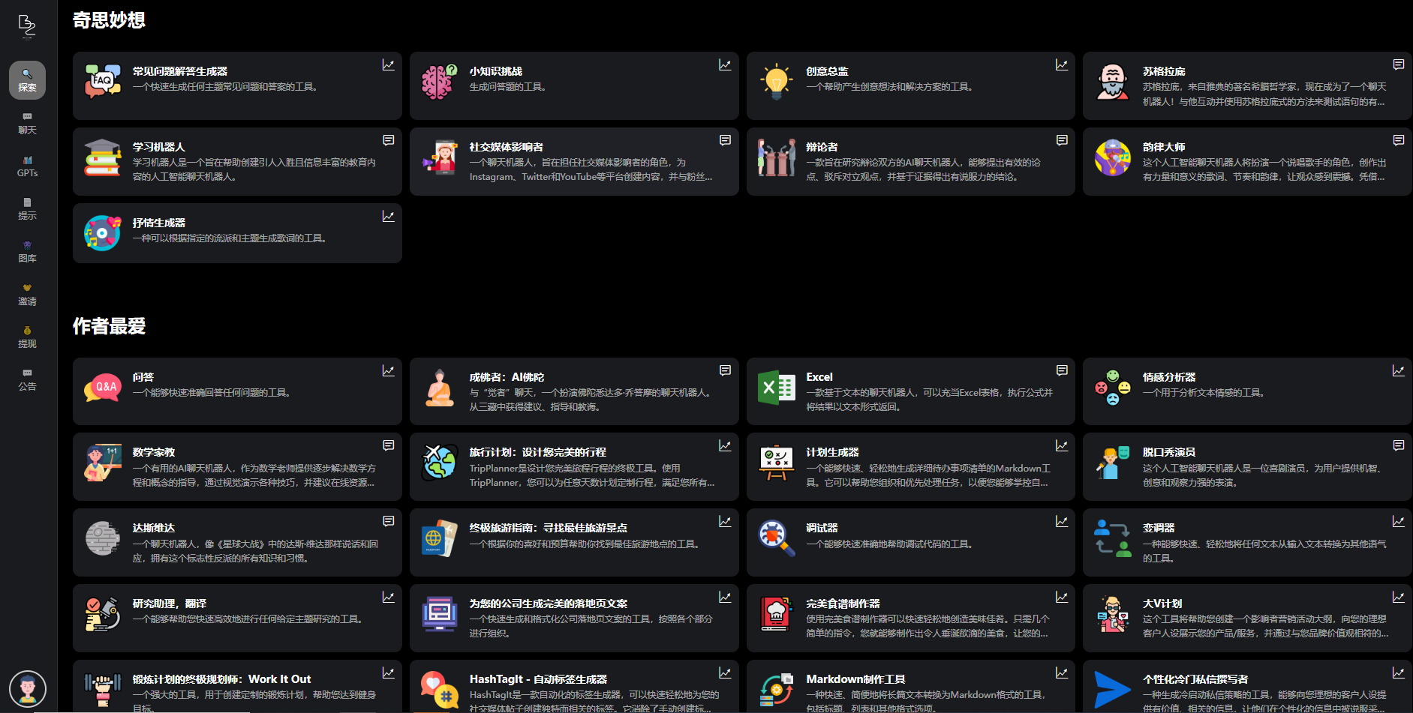
Task: Open the 聊天 chat sidebar item
Action: click(27, 123)
